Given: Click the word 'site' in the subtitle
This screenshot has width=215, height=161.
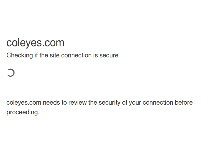Looking at the screenshot, I should pyautogui.click(x=55, y=55).
